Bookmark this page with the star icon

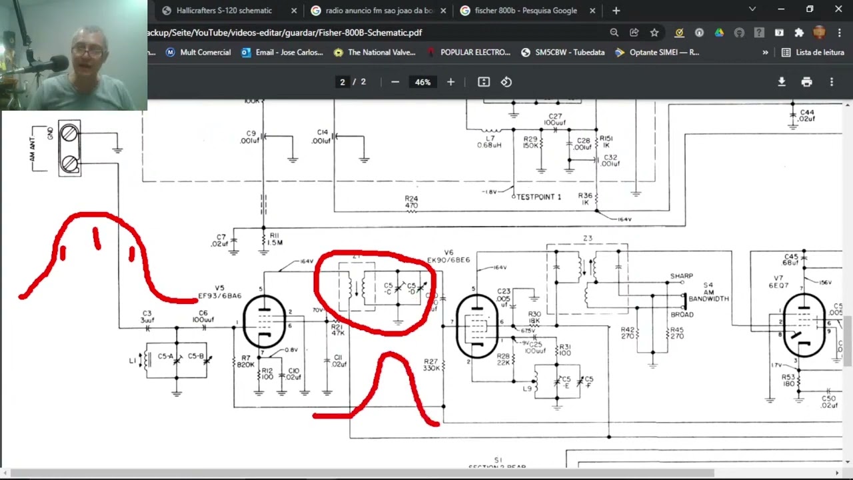click(654, 33)
